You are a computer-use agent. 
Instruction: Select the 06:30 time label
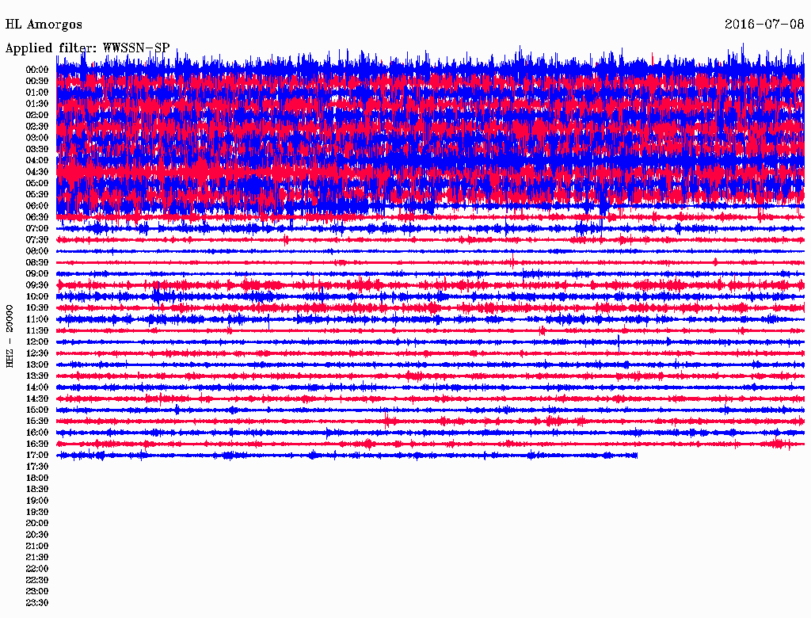(37, 217)
